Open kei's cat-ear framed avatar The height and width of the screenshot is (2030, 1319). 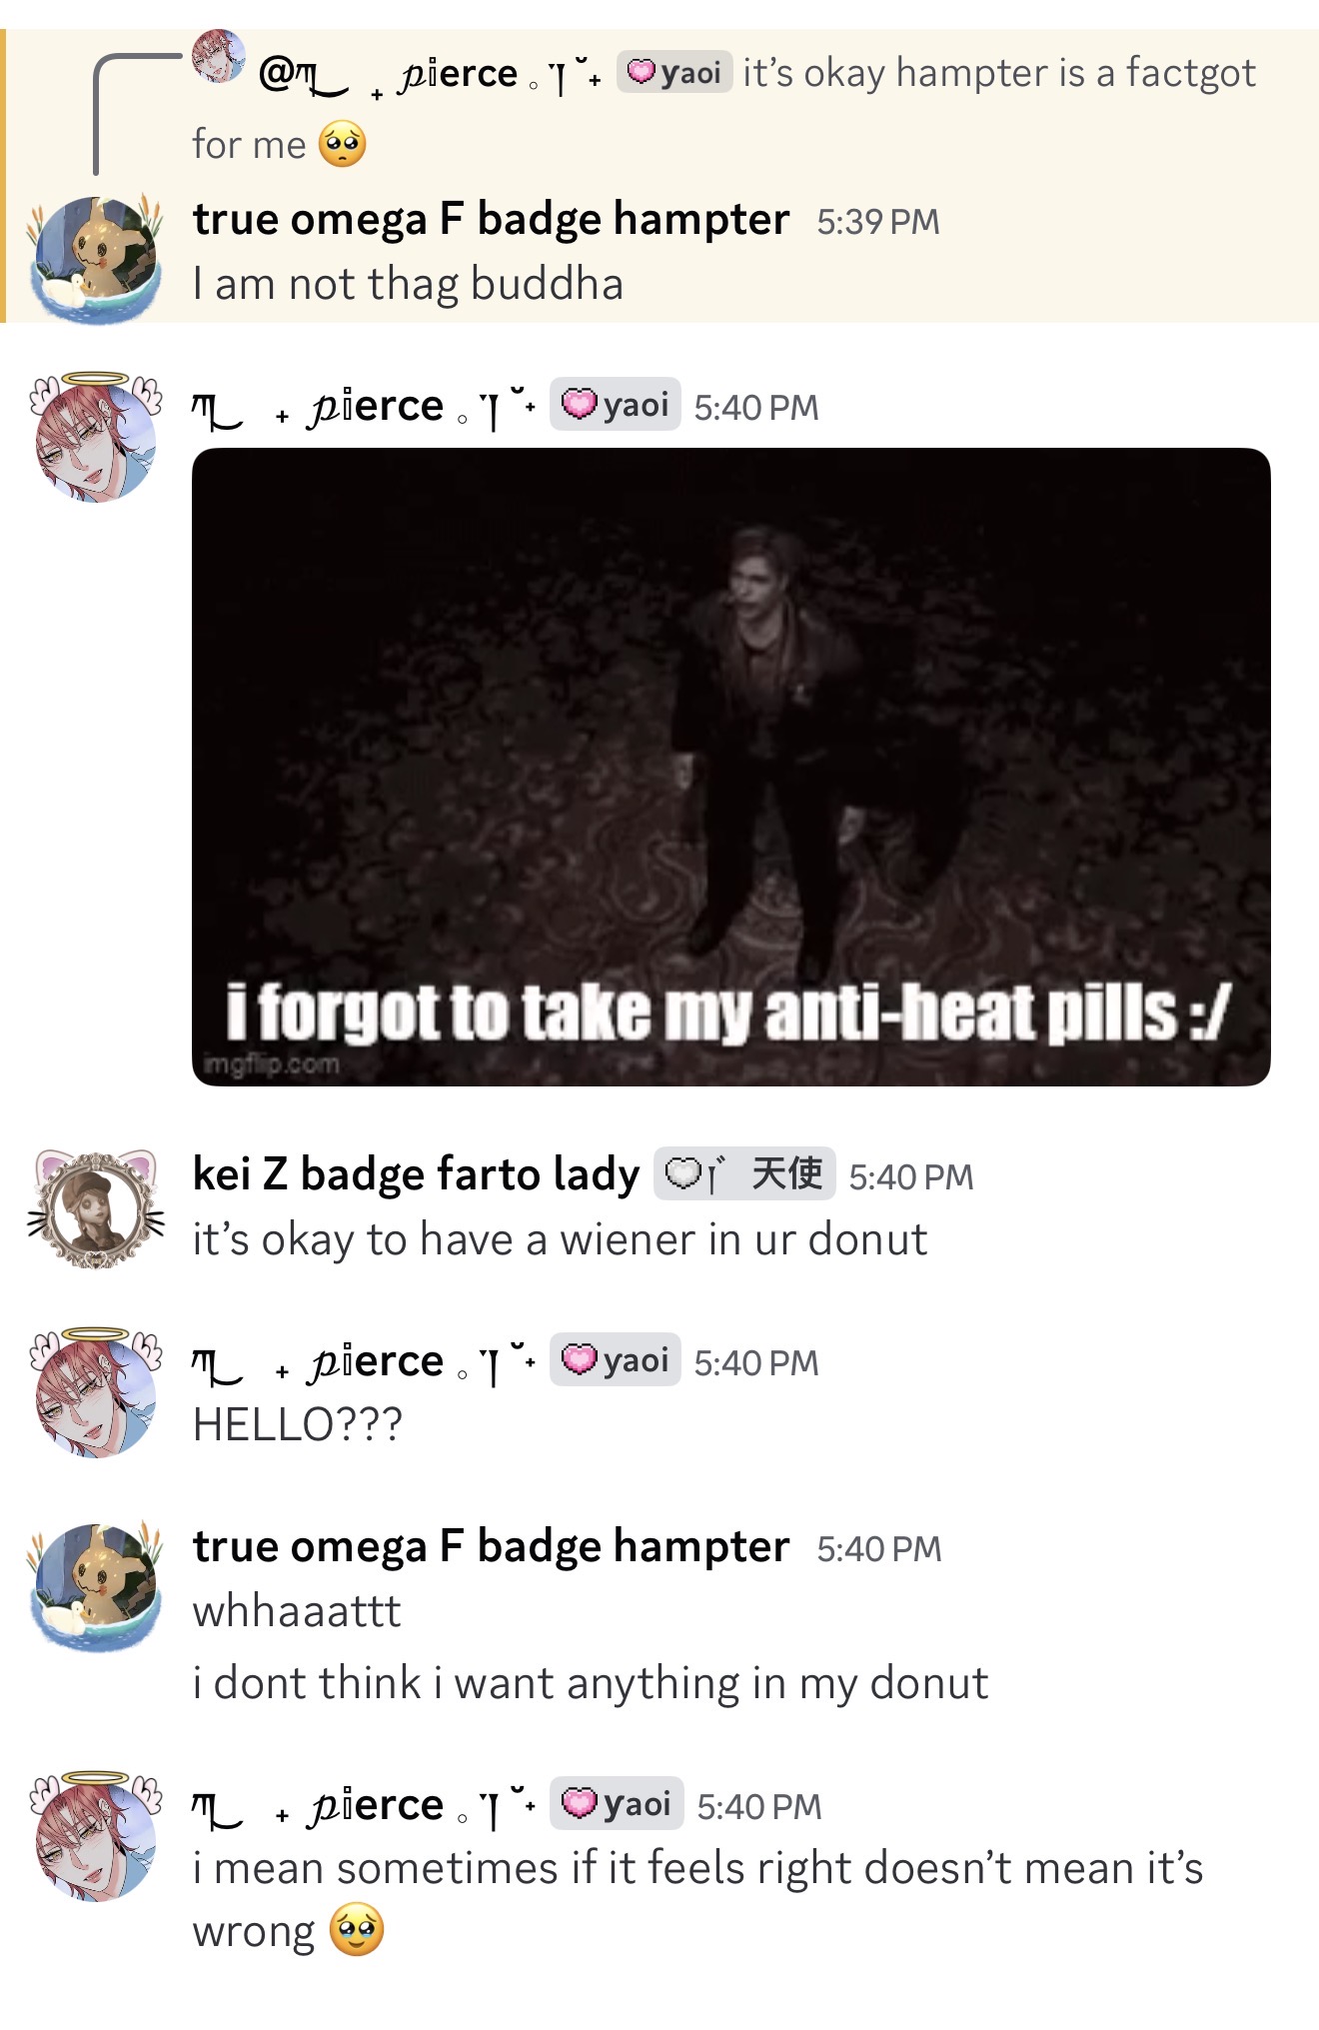point(96,1208)
